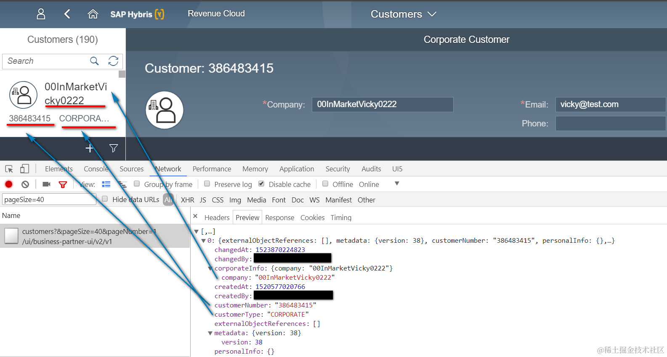This screenshot has height=357, width=667.
Task: Filter requests by JS
Action: point(203,200)
